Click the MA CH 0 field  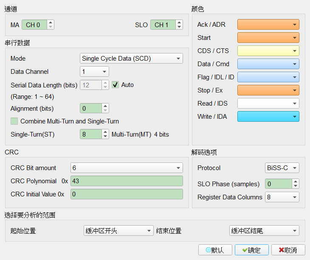coord(34,25)
